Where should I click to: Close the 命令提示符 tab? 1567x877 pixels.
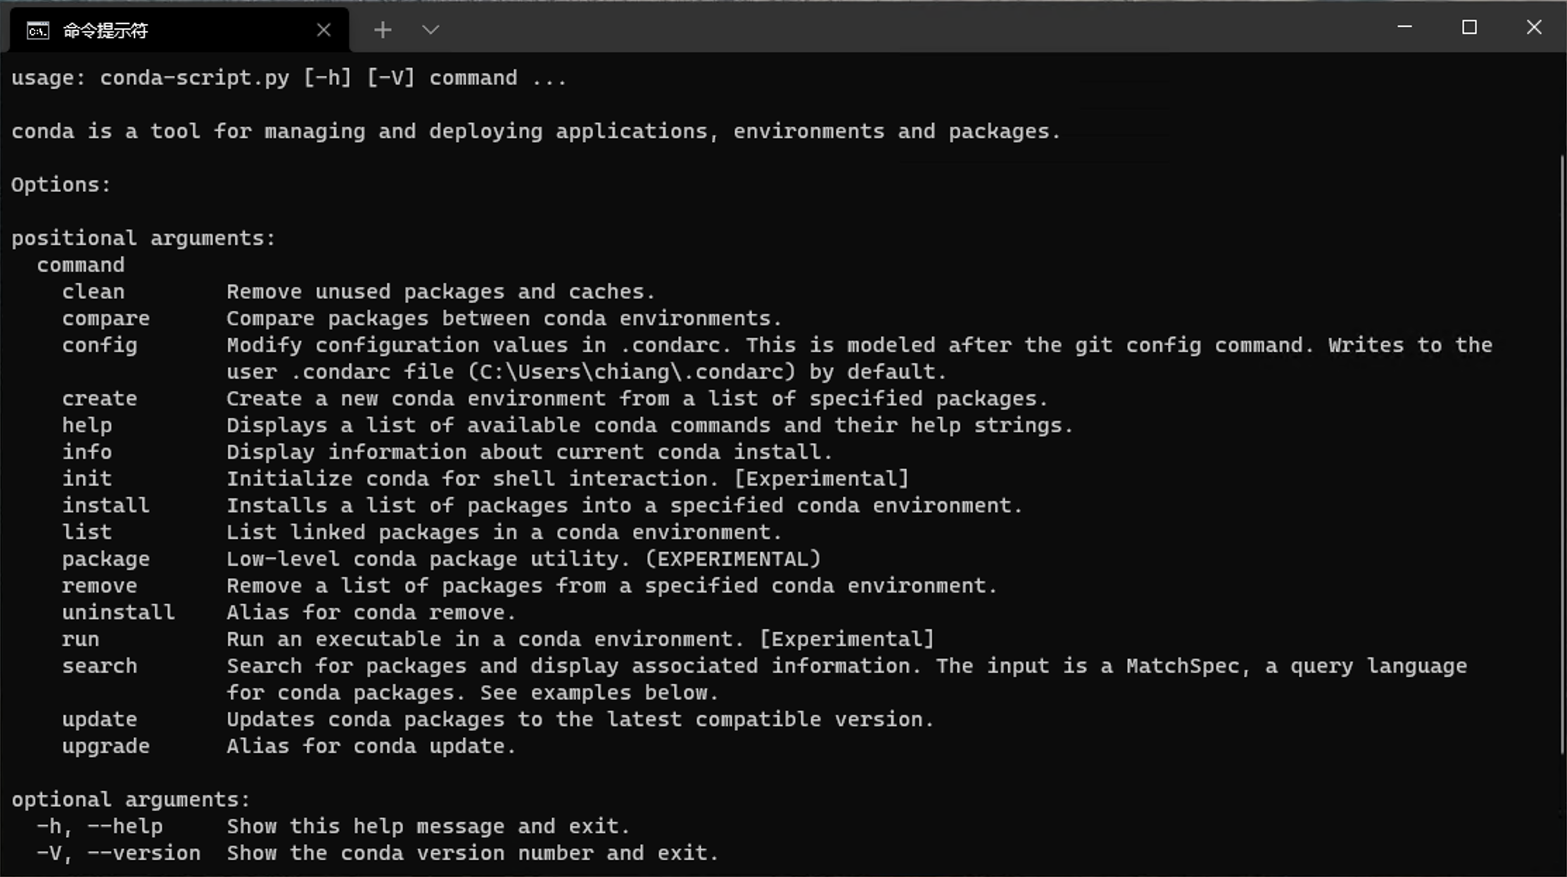[324, 30]
